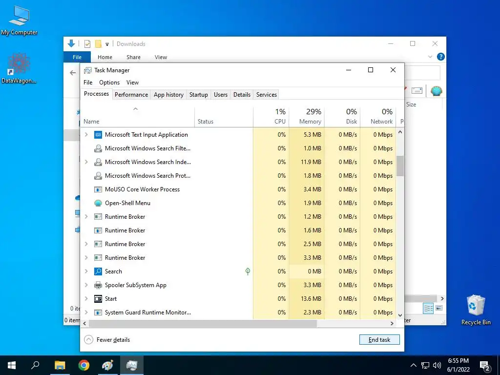Screen dimensions: 500x375
Task: Click the Microsoft Windows Search Protocol icon
Action: tap(98, 176)
